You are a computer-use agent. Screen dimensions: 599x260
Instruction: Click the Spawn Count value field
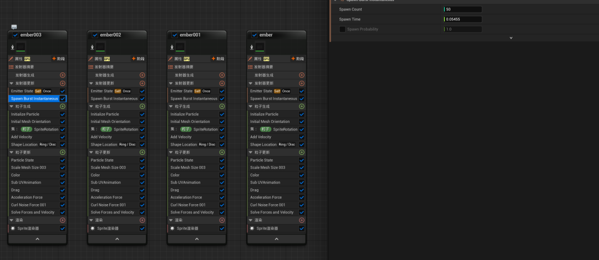coord(463,9)
